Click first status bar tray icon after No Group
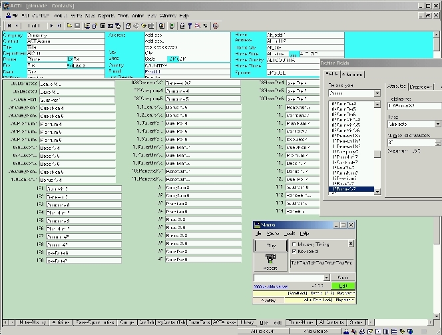Image resolution: width=442 pixels, height=335 pixels. [x=346, y=331]
